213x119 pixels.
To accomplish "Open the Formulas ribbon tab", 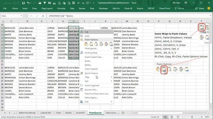I will click(x=61, y=8).
